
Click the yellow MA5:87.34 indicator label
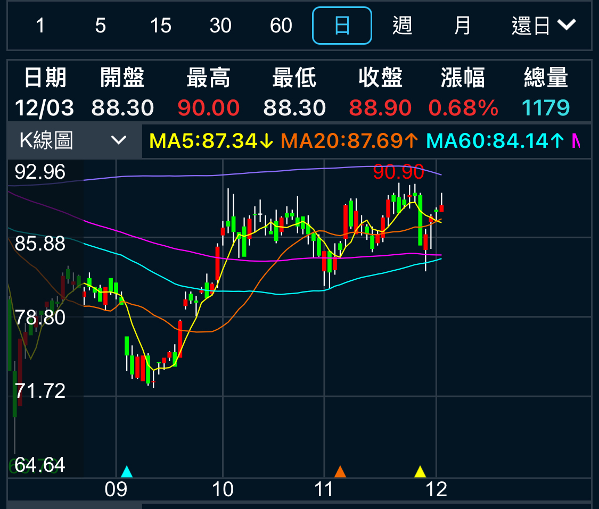coord(211,140)
